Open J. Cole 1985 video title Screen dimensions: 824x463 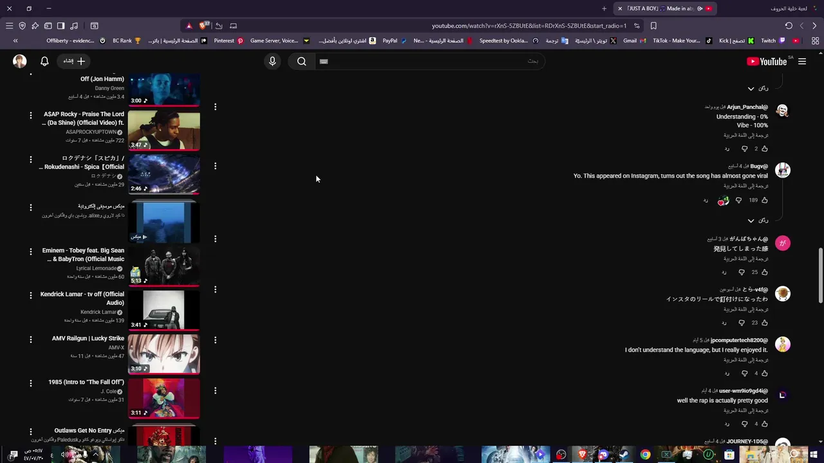coord(86,382)
